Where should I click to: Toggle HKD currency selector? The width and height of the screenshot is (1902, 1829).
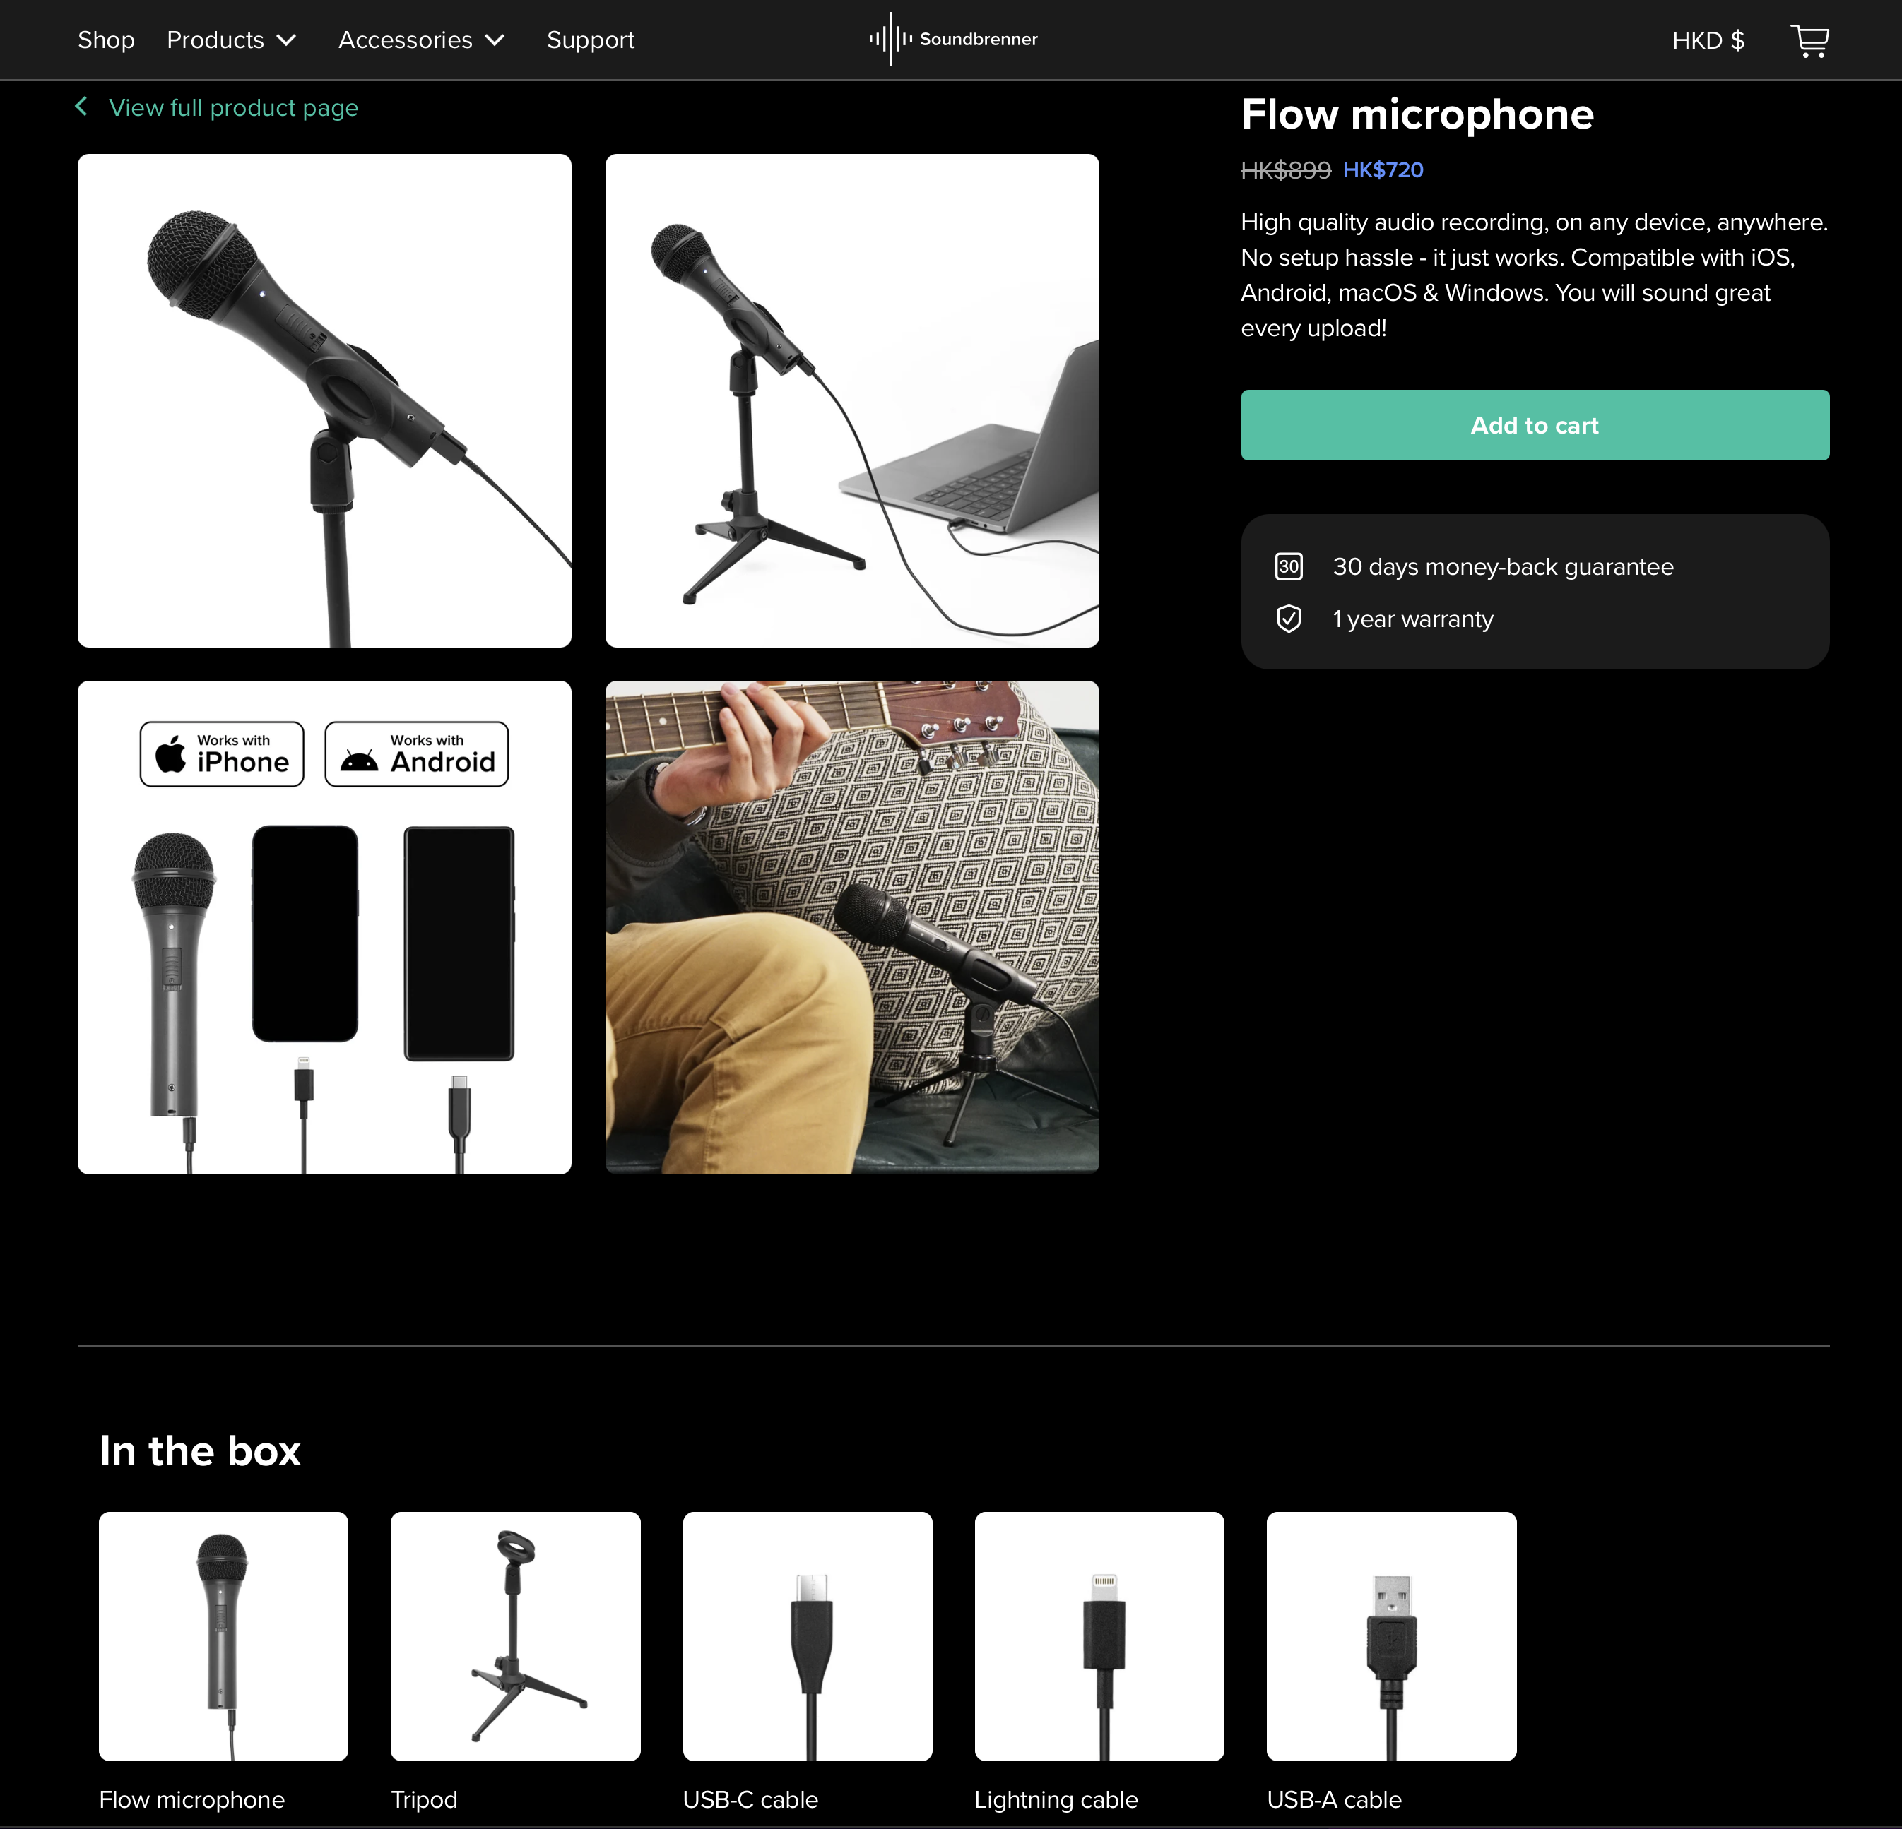[1707, 39]
